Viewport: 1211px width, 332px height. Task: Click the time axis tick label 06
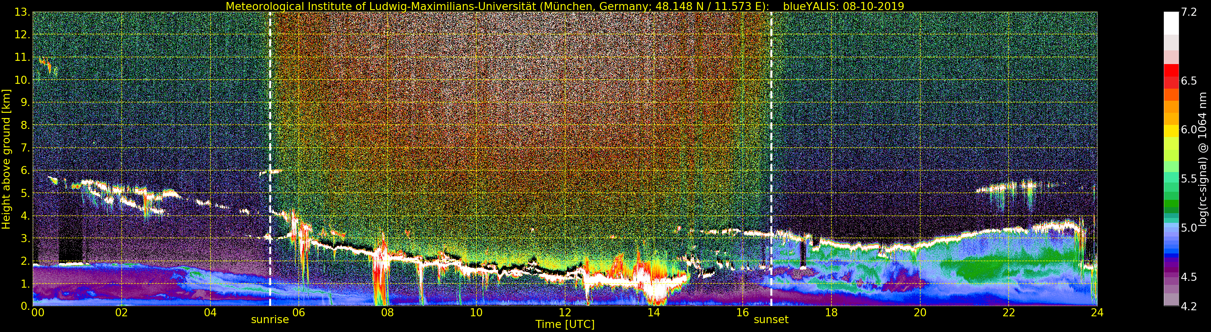299,313
